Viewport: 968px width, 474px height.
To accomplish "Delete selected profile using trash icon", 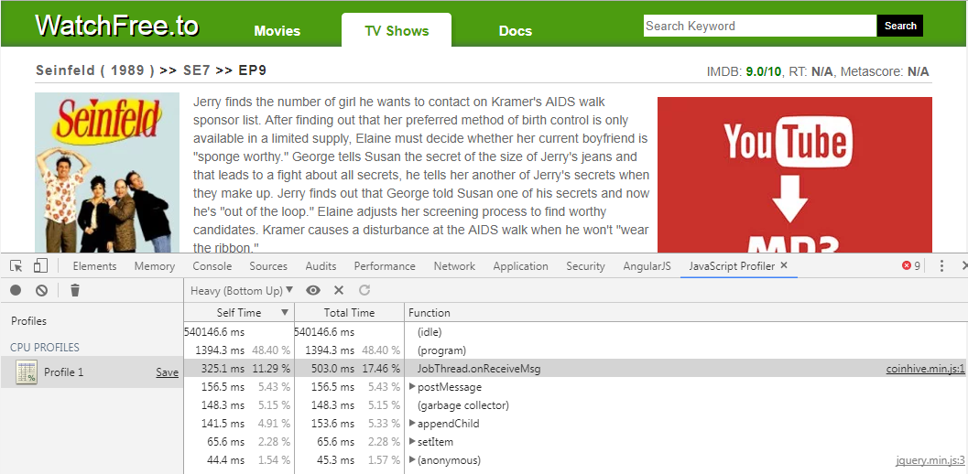I will coord(75,290).
